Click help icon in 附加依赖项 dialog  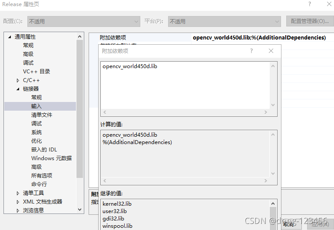click(251, 51)
